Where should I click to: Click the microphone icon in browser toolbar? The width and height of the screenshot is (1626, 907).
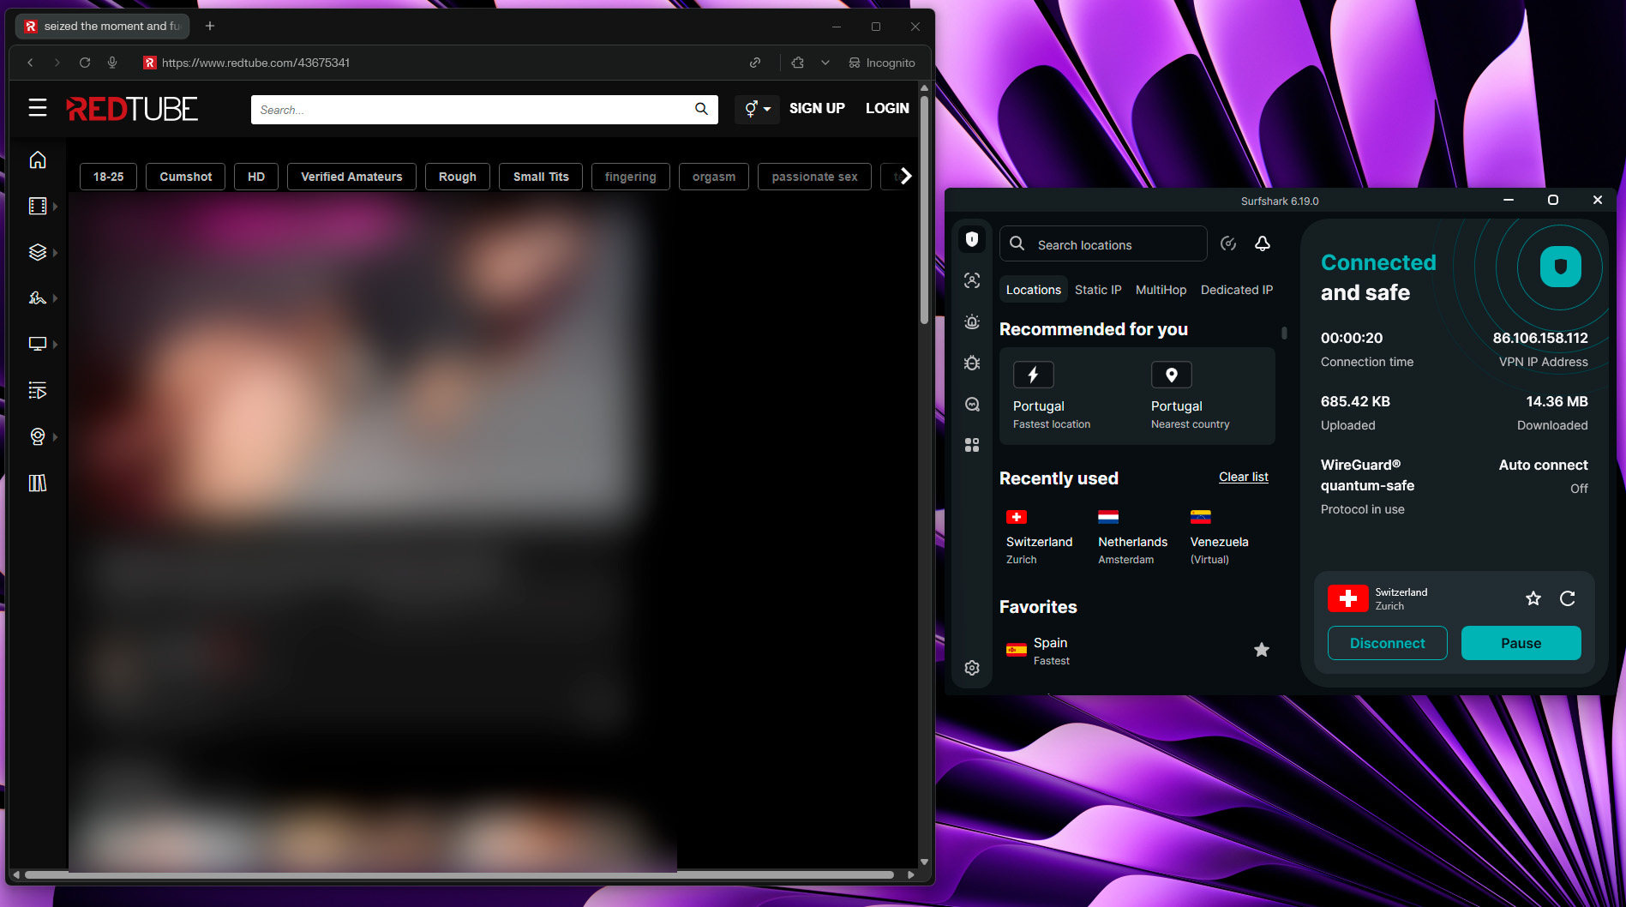pyautogui.click(x=112, y=63)
